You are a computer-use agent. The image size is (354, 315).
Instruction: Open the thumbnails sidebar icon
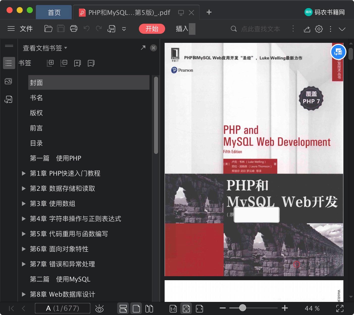pyautogui.click(x=8, y=81)
